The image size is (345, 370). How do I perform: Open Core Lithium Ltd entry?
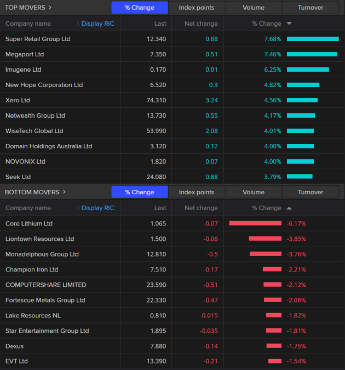click(29, 223)
